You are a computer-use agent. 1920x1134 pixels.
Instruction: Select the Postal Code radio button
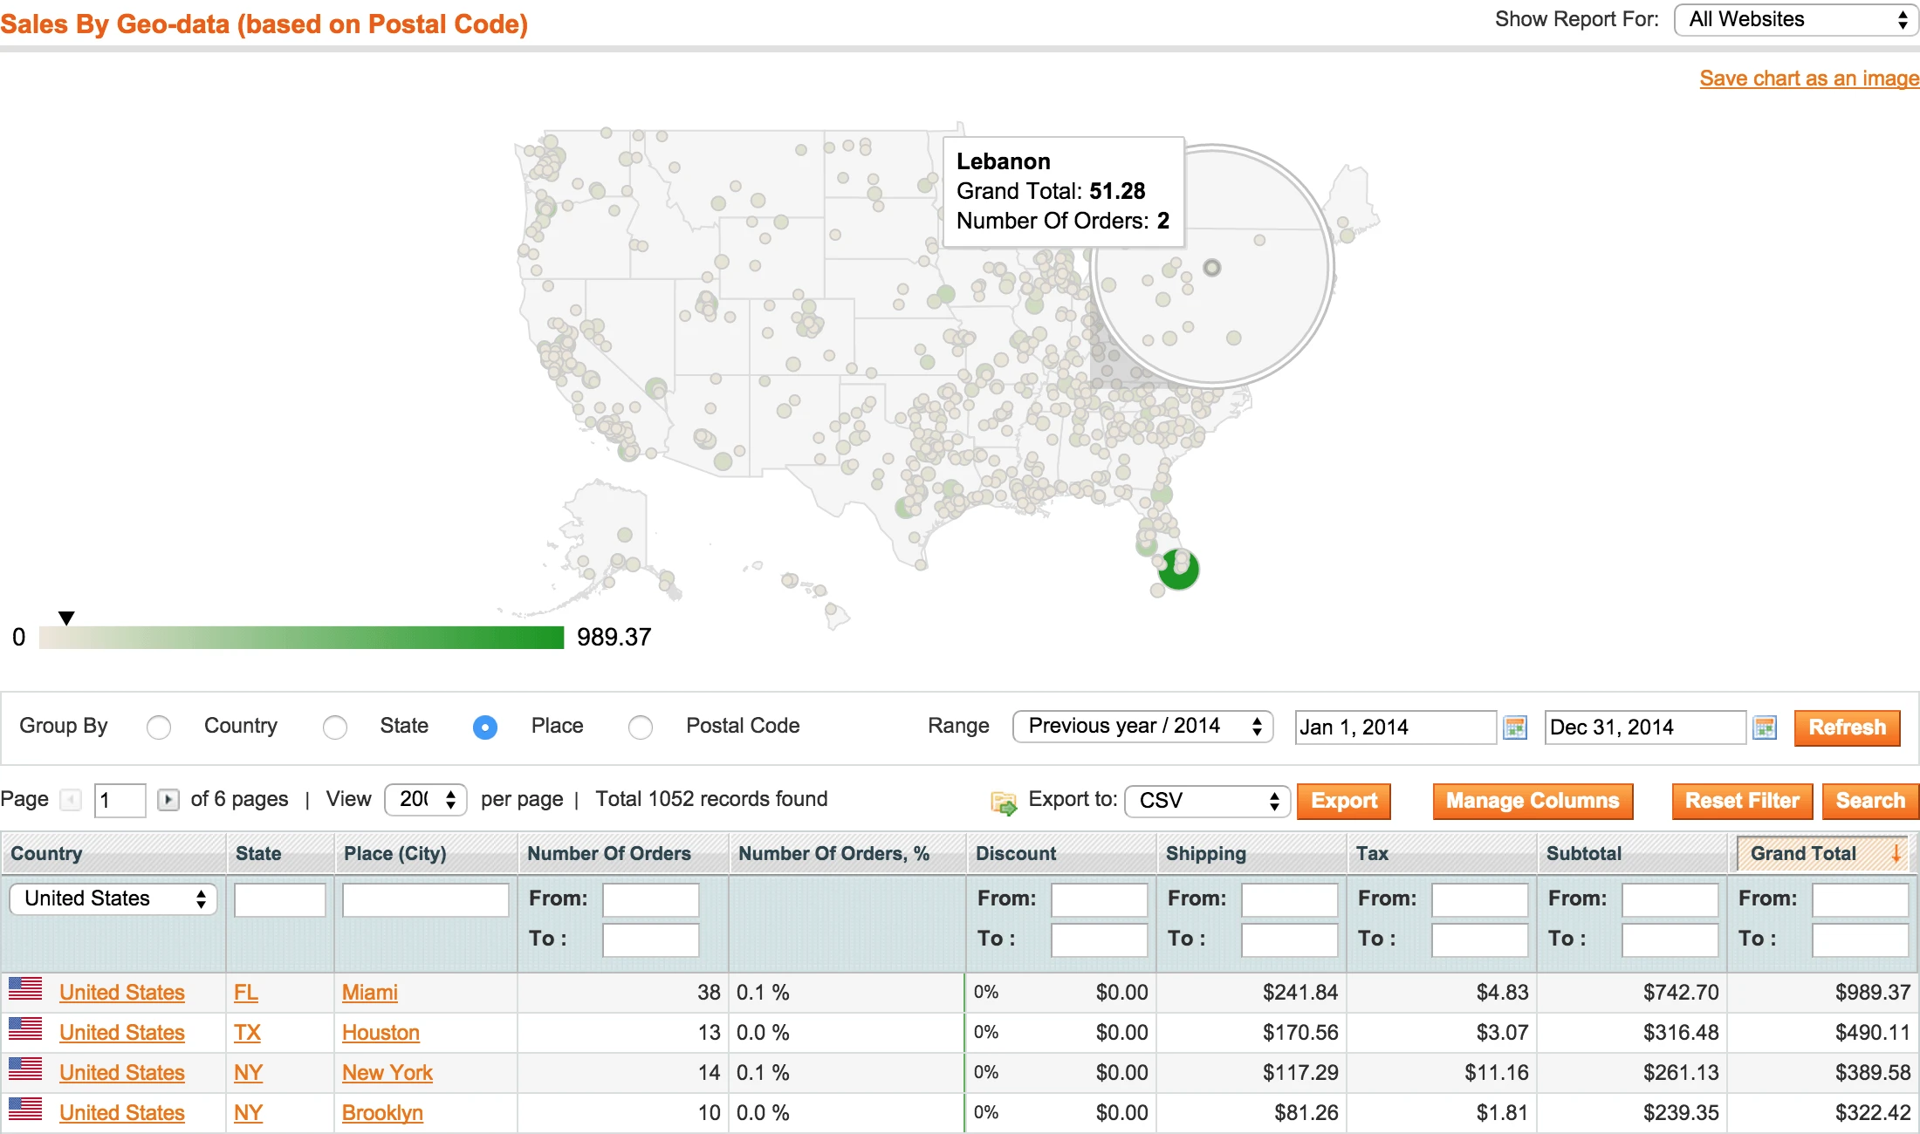[x=641, y=727]
